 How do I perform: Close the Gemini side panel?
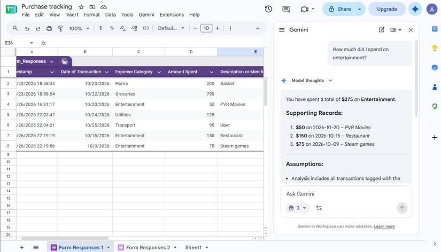(411, 30)
